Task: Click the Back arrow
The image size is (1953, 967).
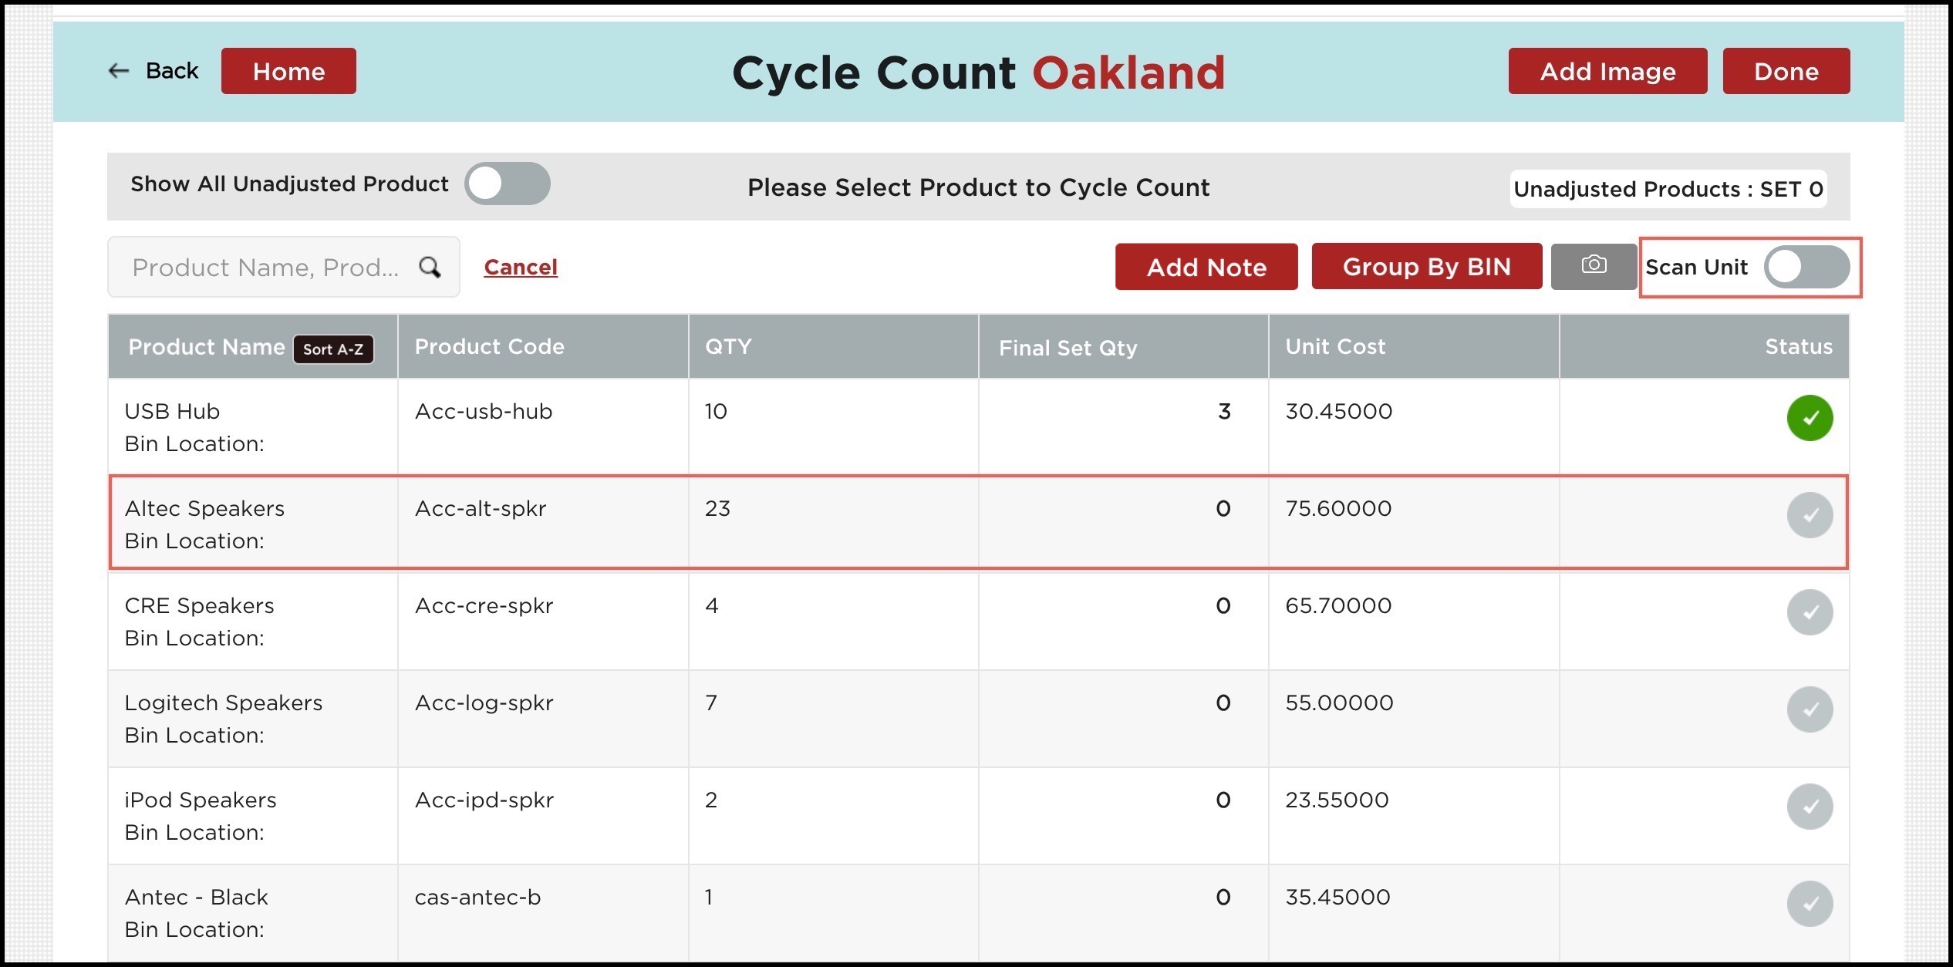Action: pyautogui.click(x=120, y=71)
